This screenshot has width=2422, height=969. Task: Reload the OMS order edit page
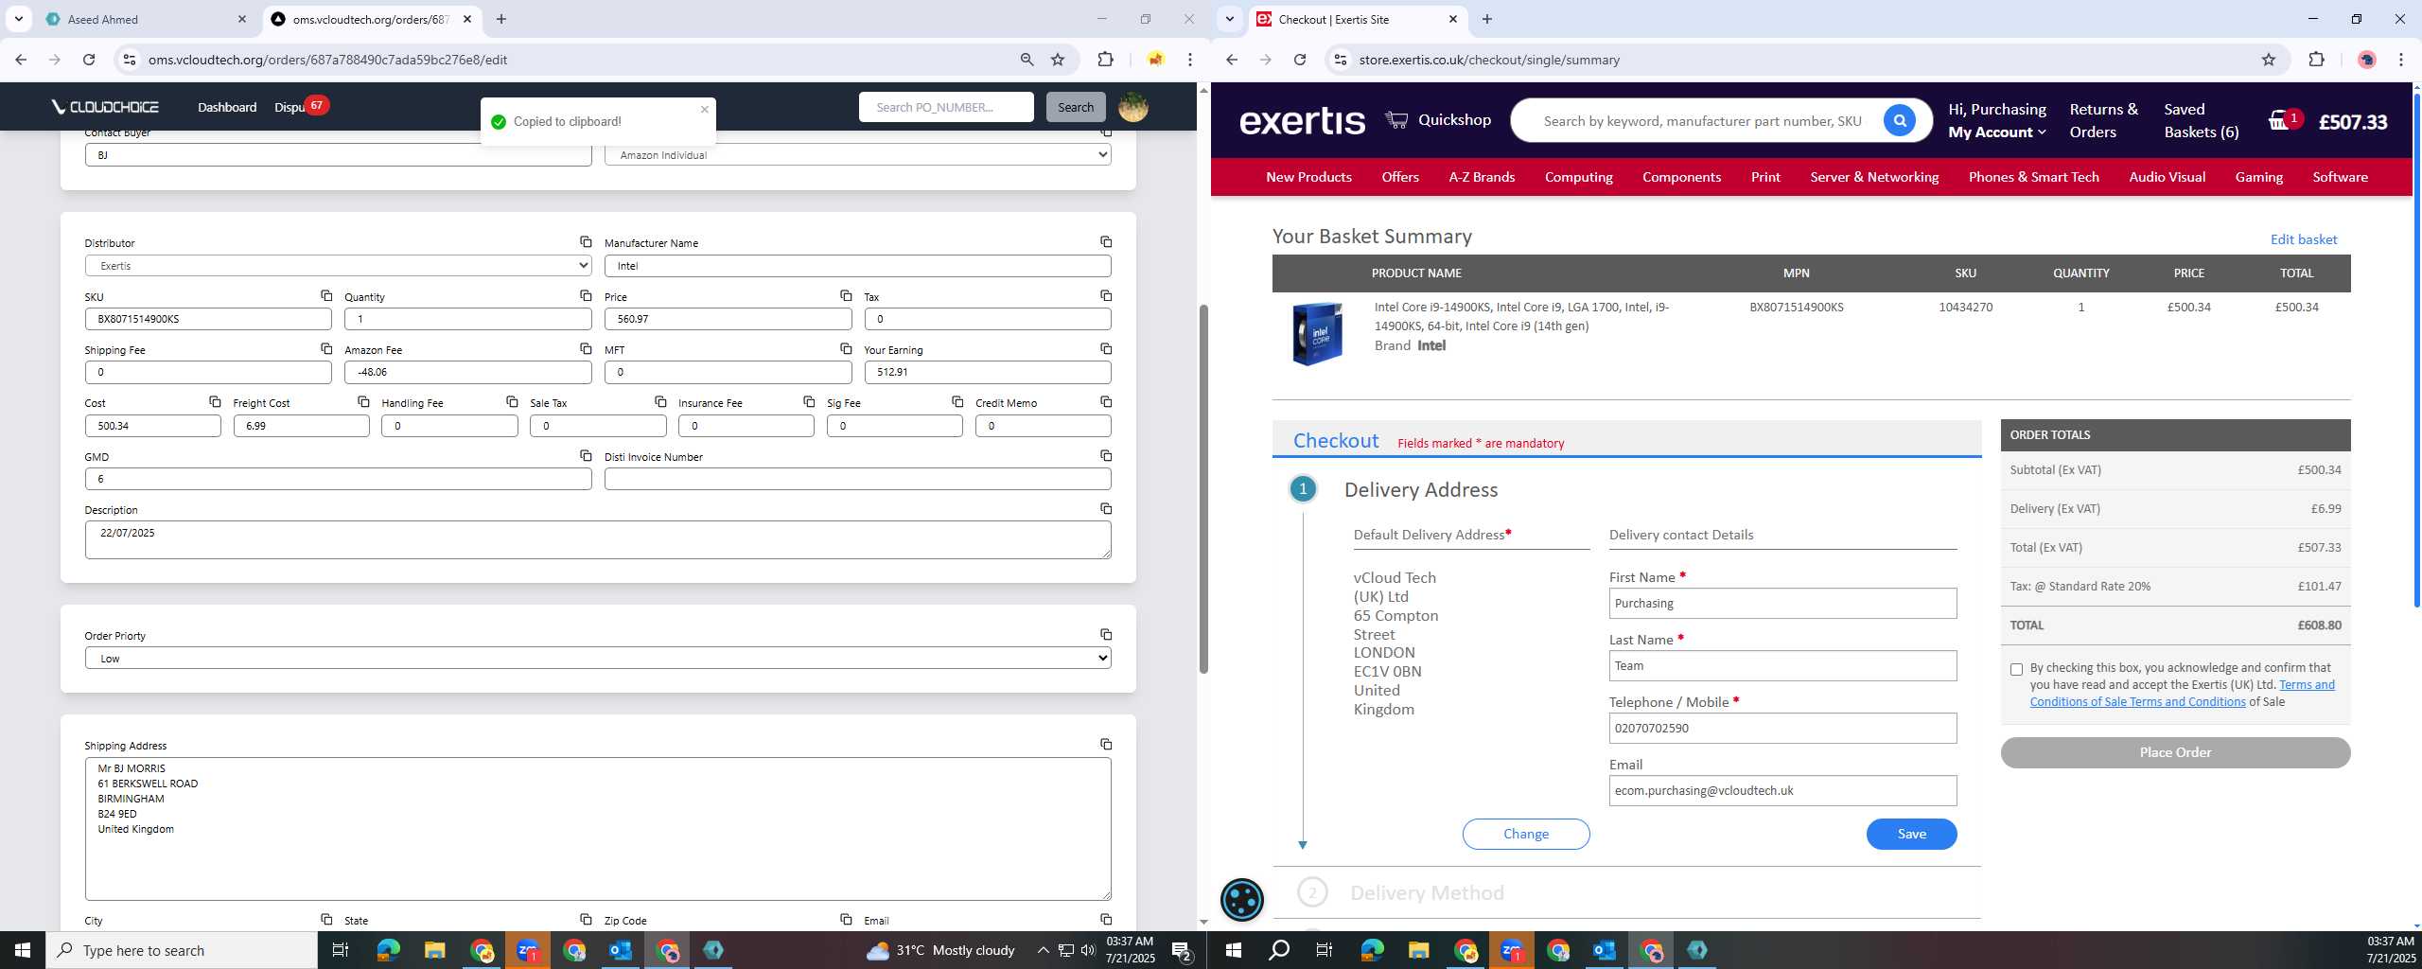coord(89,60)
